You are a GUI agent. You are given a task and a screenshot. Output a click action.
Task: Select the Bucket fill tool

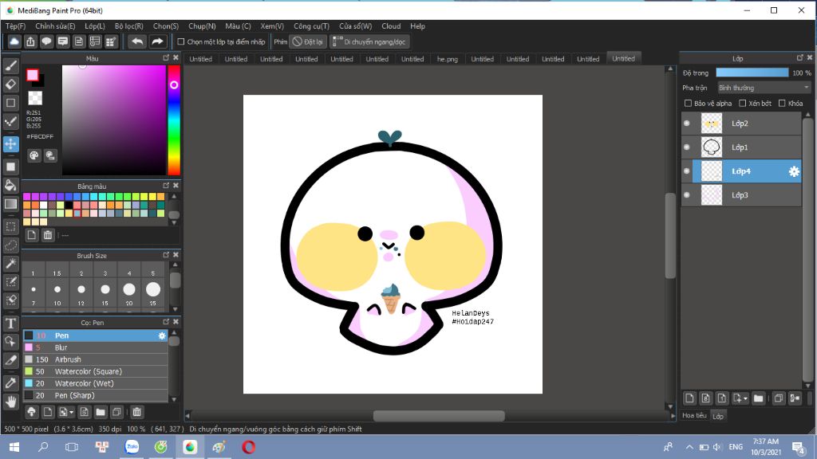coord(11,185)
